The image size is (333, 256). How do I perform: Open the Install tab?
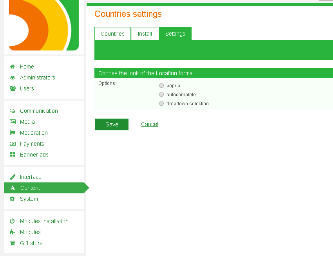pos(145,34)
